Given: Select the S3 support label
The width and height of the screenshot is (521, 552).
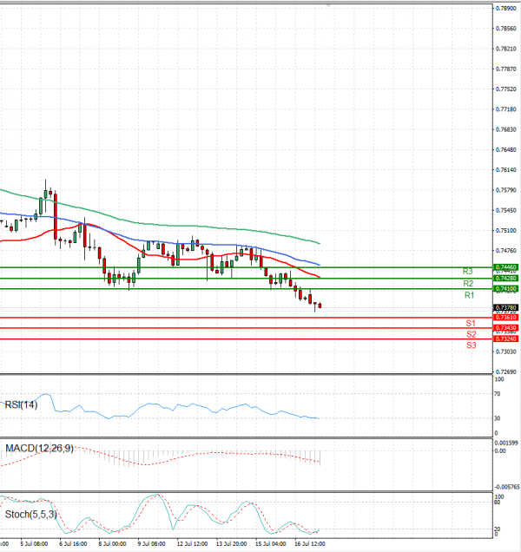Looking at the screenshot, I should 470,345.
